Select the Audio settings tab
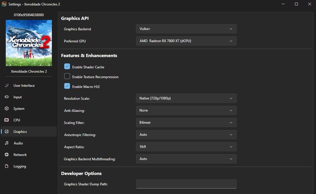The image size is (316, 194). click(x=29, y=143)
